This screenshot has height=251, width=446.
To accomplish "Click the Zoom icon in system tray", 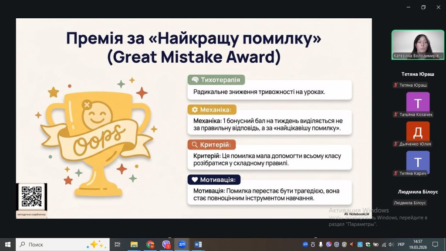I will coord(305,244).
